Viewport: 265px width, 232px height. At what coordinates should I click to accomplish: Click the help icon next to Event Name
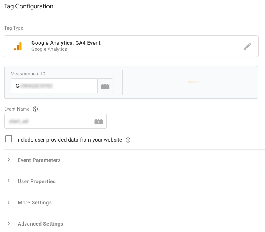[x=36, y=109]
